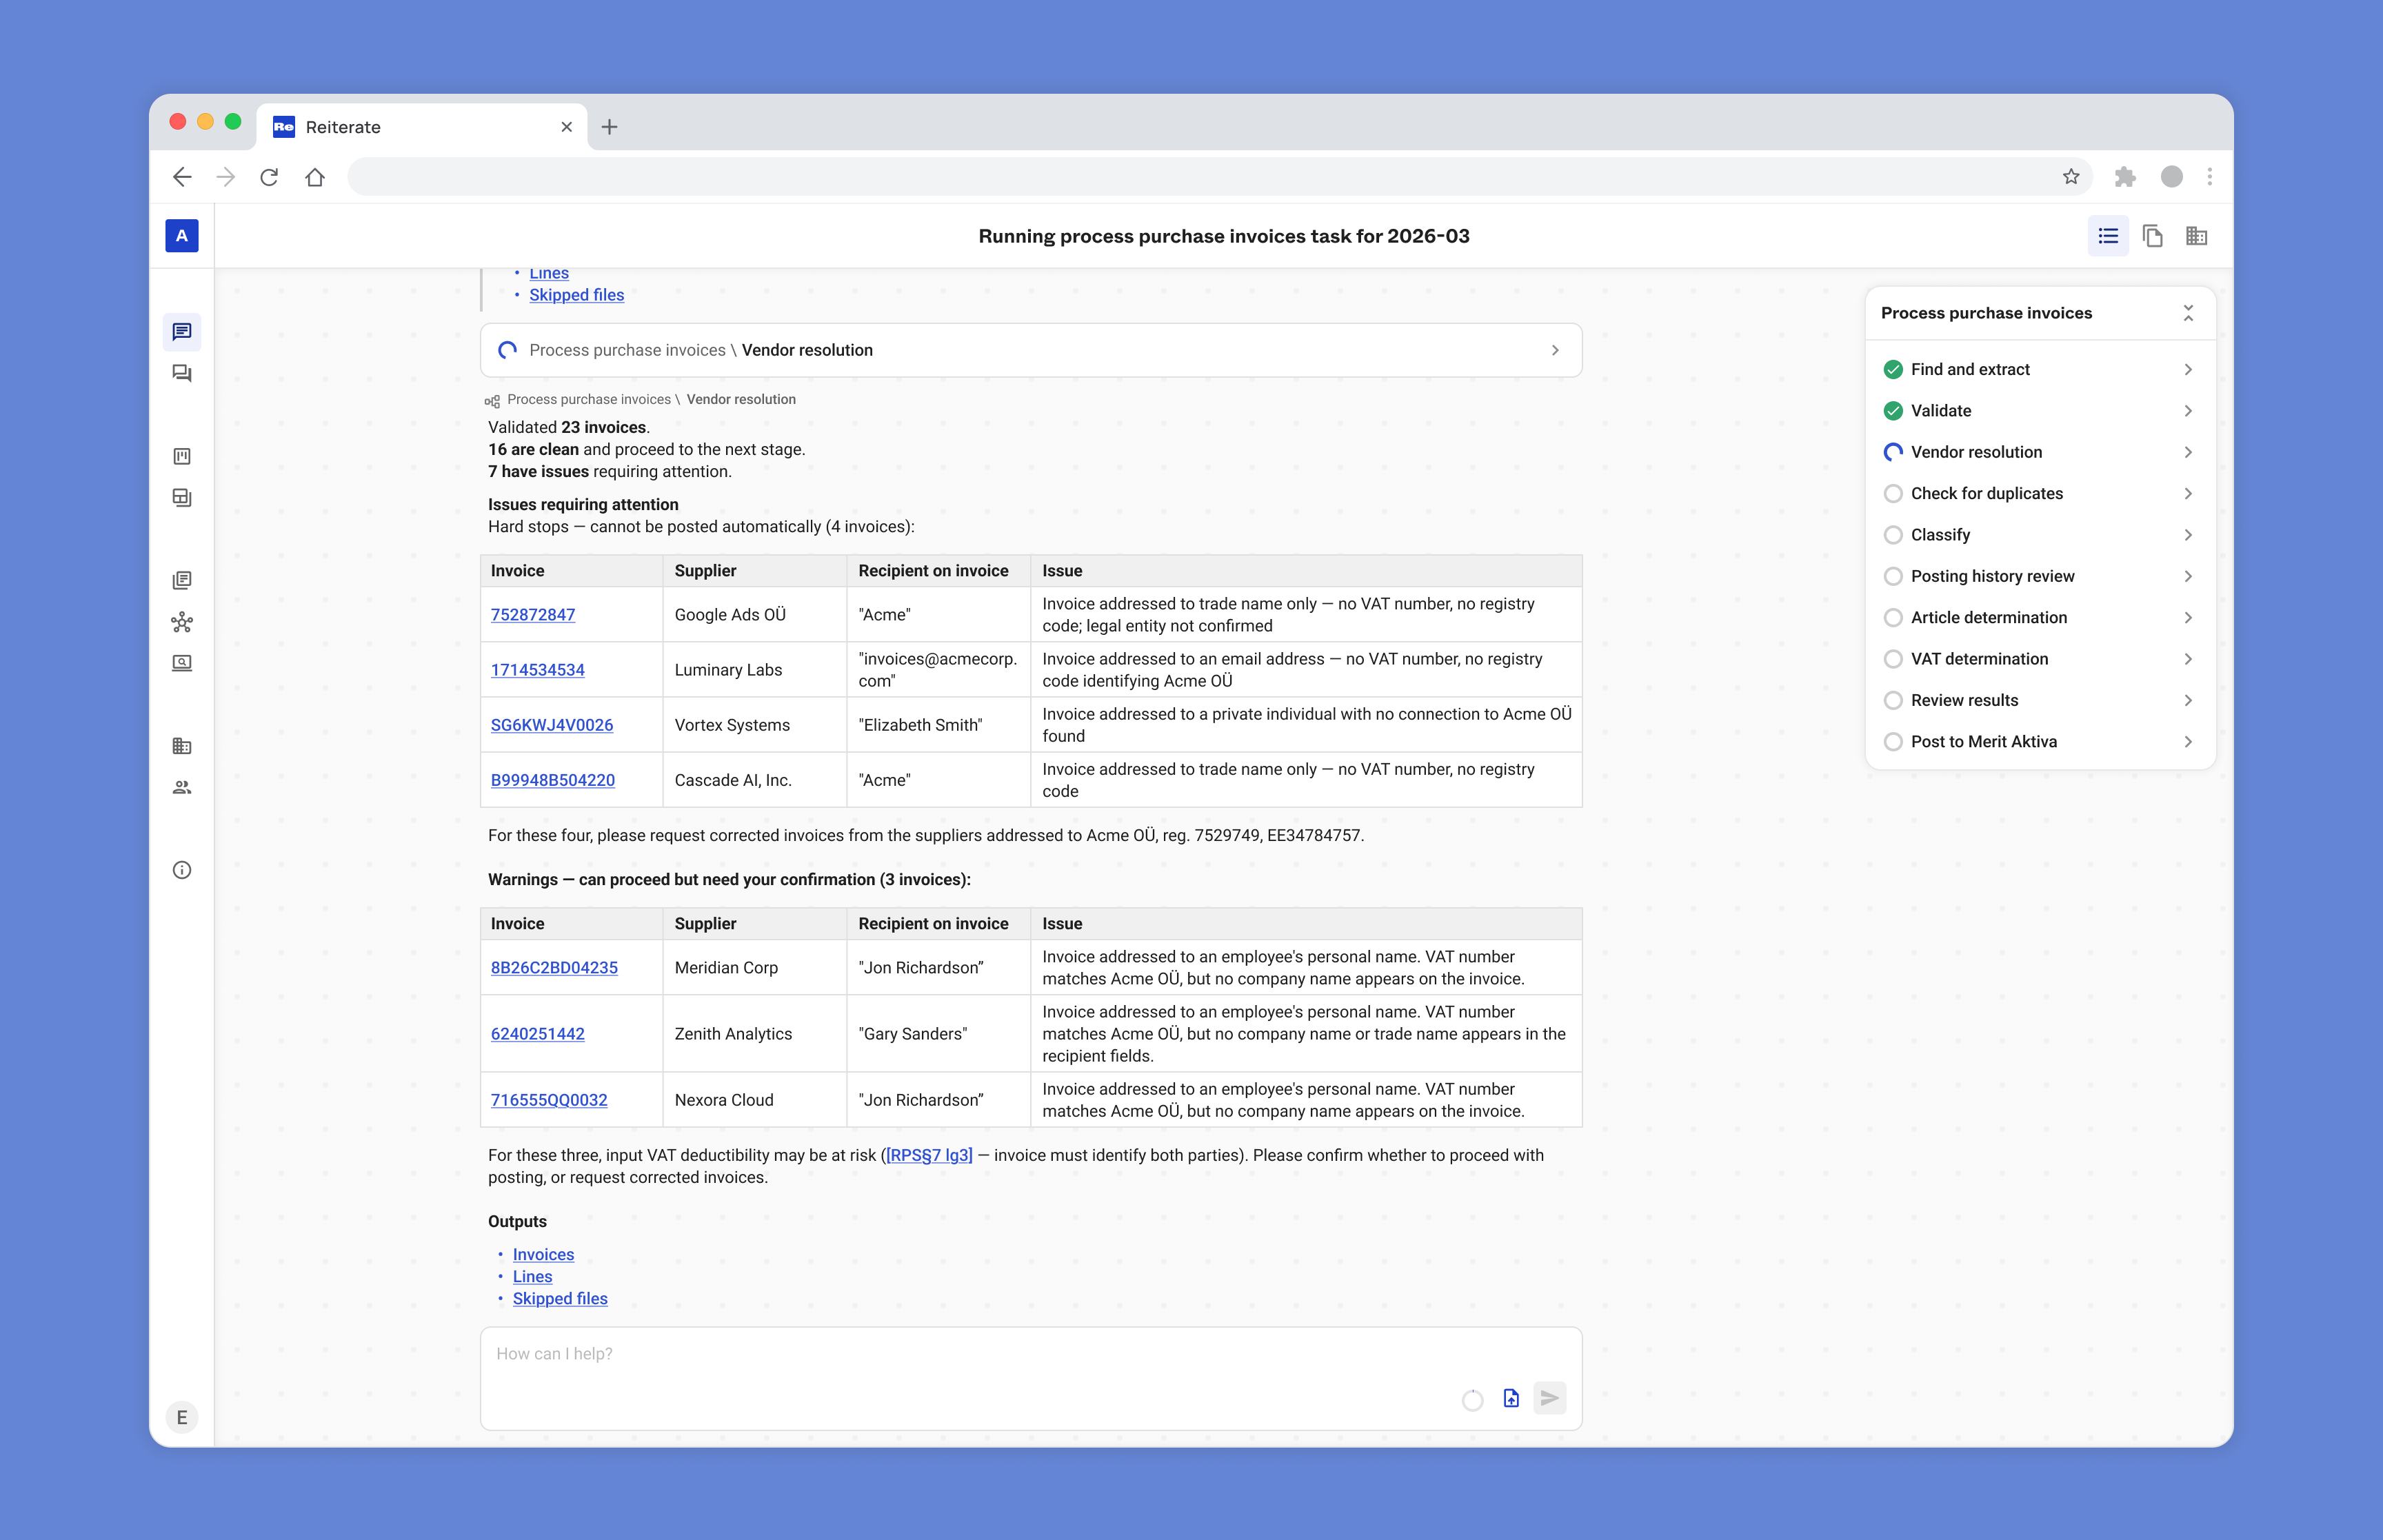Viewport: 2383px width, 1540px height.
Task: Expand the Classify step chevron
Action: [2188, 535]
